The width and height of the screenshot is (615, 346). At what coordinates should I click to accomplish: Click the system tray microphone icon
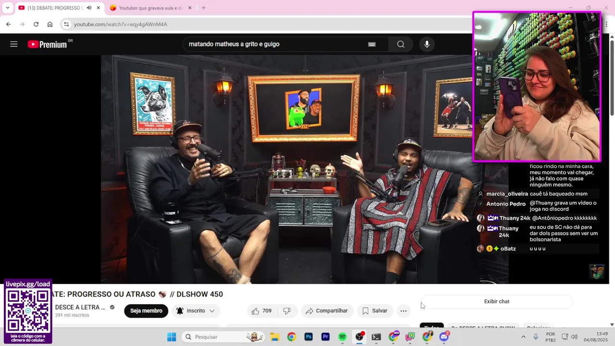pos(536,337)
